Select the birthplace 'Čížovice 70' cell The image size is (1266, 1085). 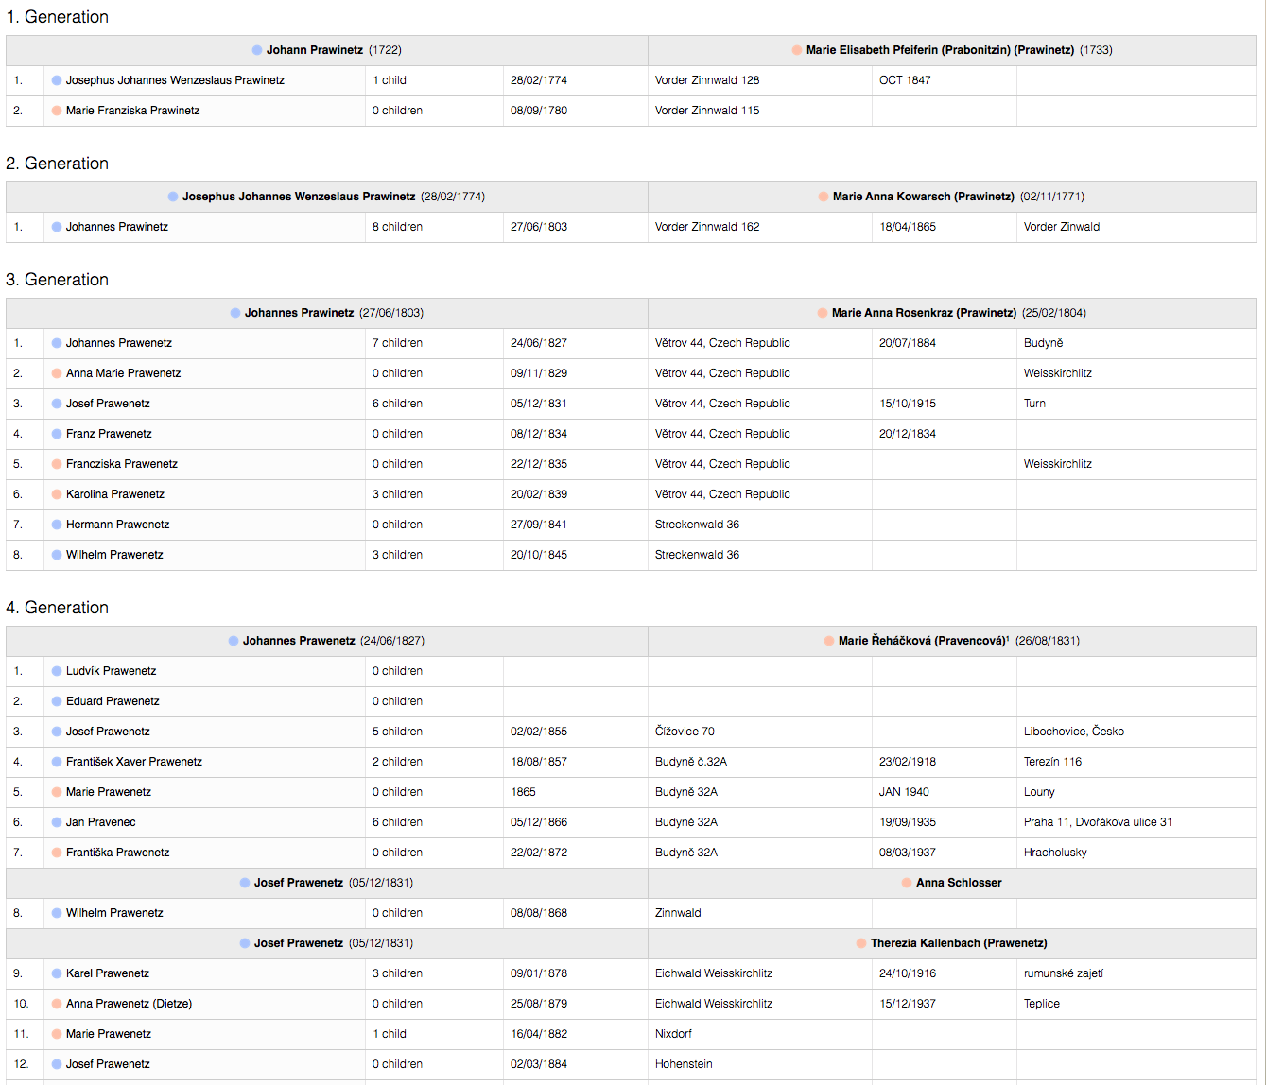pos(685,732)
